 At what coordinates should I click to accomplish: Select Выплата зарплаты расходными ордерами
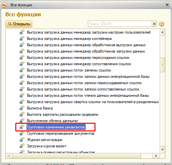63,114
